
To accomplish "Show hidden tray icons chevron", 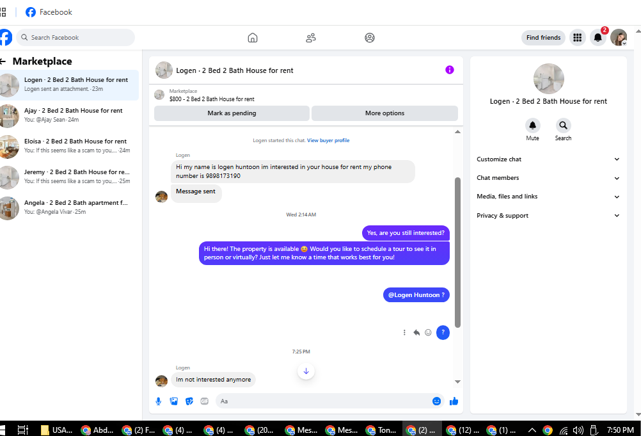I will pos(532,430).
